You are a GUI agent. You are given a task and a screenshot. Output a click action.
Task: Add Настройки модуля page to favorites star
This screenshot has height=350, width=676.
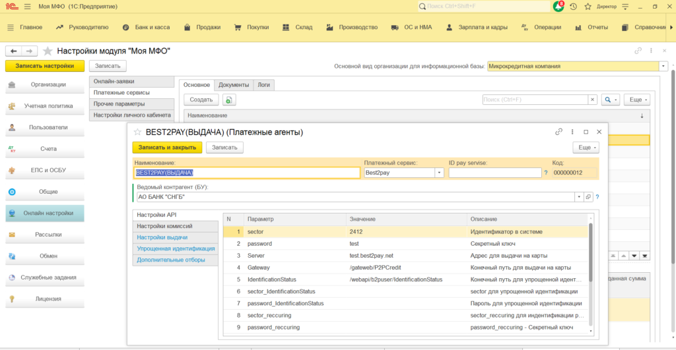click(48, 51)
